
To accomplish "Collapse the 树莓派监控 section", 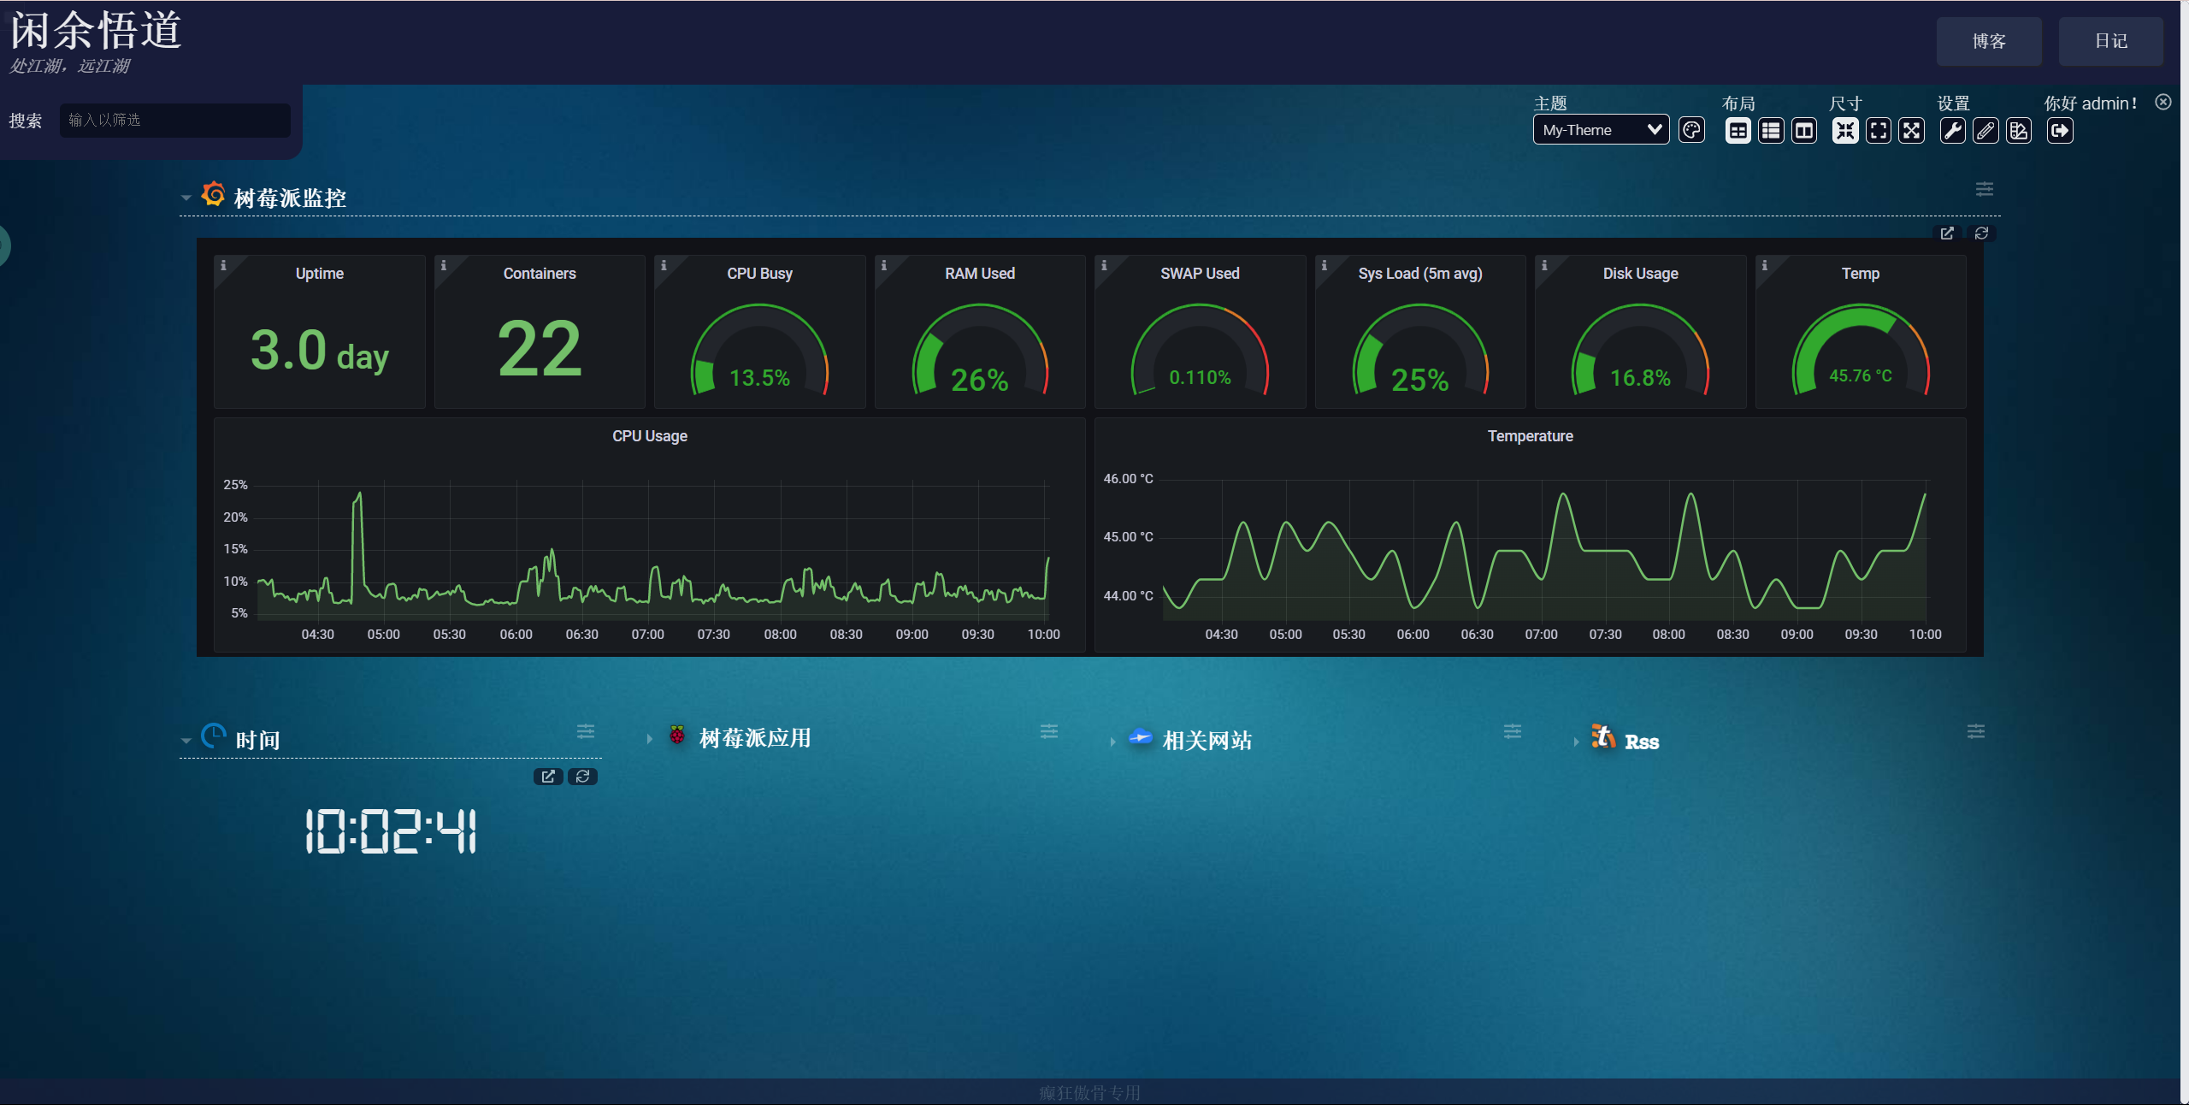I will pos(186,198).
